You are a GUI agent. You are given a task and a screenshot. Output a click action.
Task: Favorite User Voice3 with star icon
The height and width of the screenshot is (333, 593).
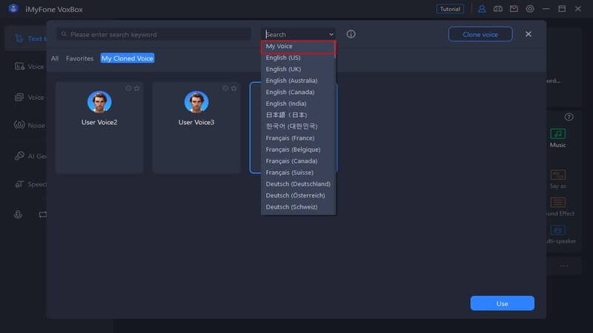tap(233, 88)
